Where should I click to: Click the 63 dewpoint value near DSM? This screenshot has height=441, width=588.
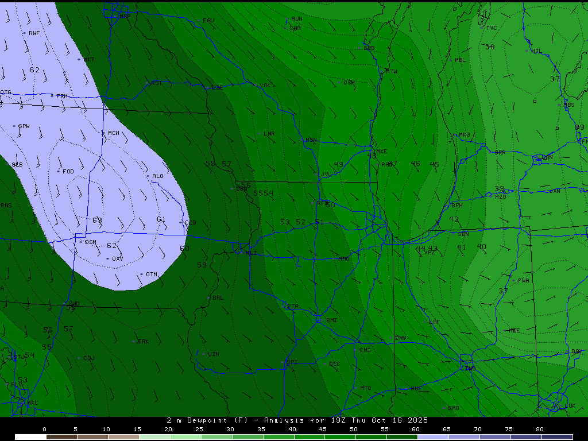97,220
